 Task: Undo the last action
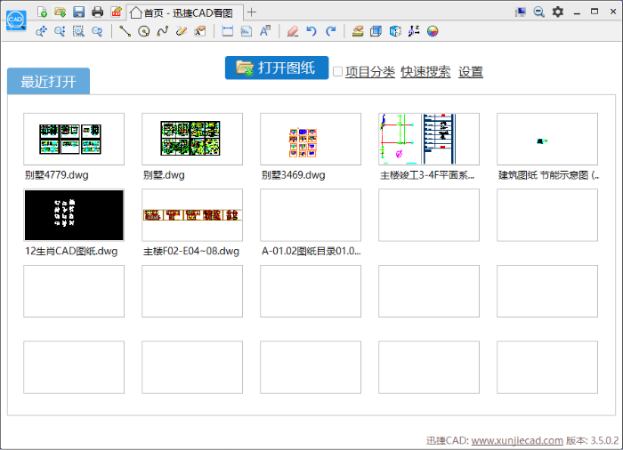coord(311,31)
